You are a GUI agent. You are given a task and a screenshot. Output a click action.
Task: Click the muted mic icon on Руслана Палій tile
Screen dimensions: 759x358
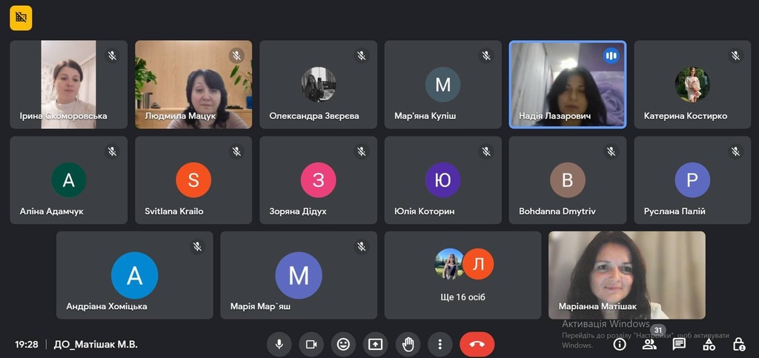pos(735,152)
